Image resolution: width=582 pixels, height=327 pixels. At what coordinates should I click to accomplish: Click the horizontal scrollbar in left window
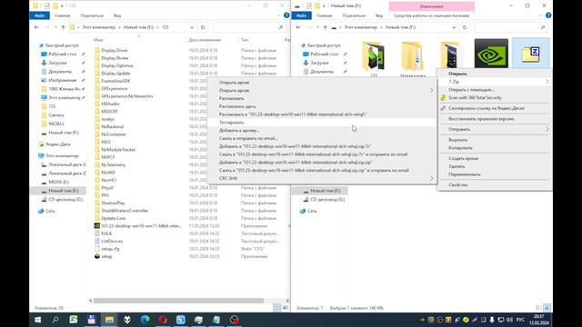click(178, 301)
